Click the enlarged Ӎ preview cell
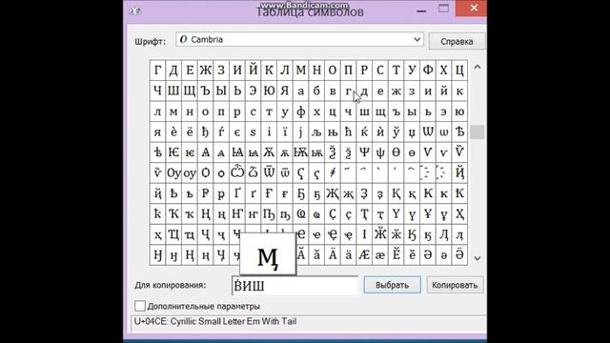Screen dimensions: 610x343 click(268, 254)
